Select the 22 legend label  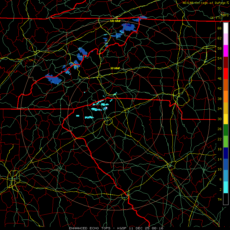(220, 139)
